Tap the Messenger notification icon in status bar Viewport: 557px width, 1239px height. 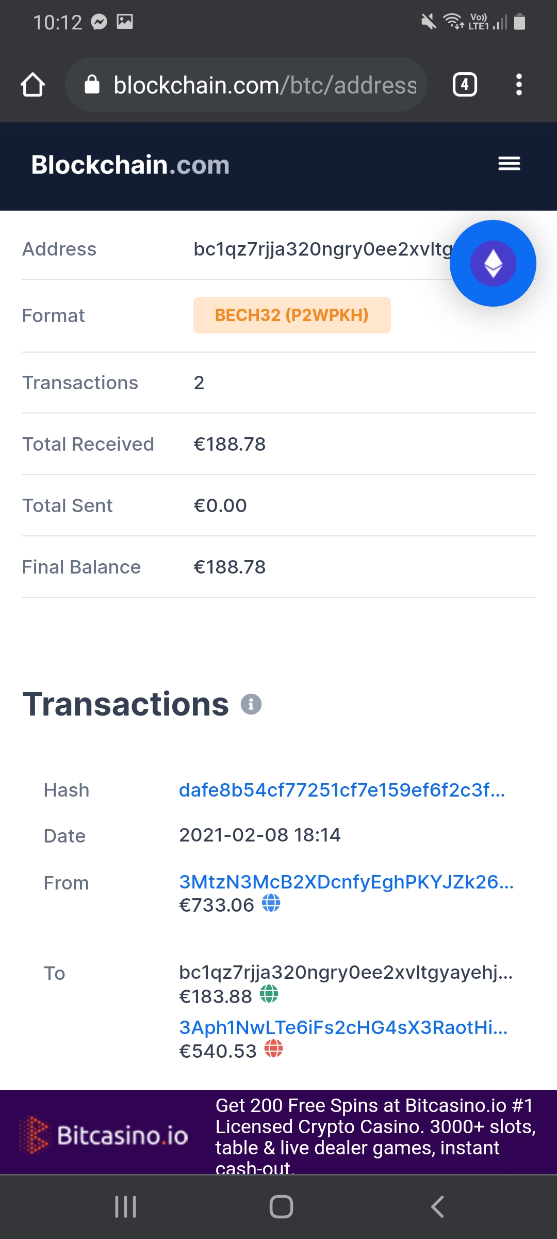tap(100, 21)
